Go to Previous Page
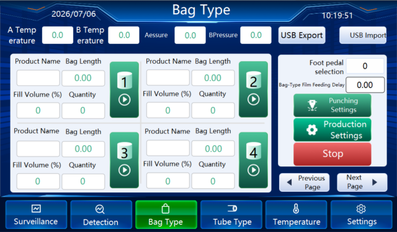 click(305, 183)
